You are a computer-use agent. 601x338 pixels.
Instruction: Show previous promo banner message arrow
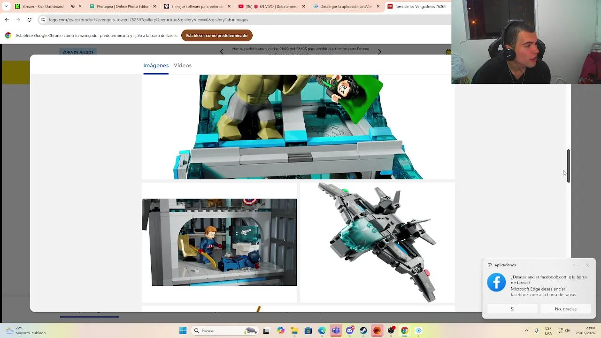[222, 52]
